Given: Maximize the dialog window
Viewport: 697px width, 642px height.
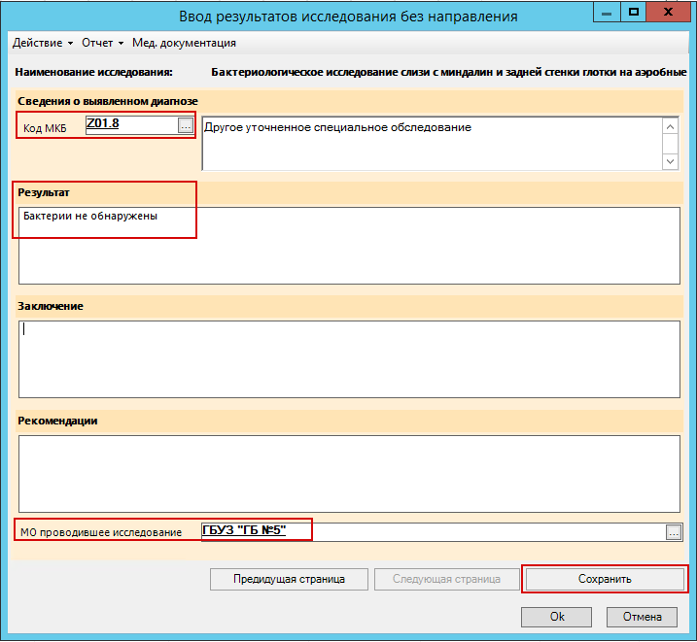Looking at the screenshot, I should [x=634, y=13].
